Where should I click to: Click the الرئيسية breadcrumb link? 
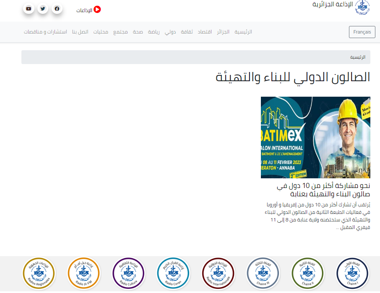pos(358,57)
